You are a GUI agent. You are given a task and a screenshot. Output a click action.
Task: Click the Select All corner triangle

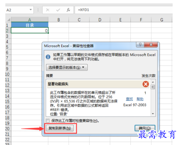pos(8,20)
